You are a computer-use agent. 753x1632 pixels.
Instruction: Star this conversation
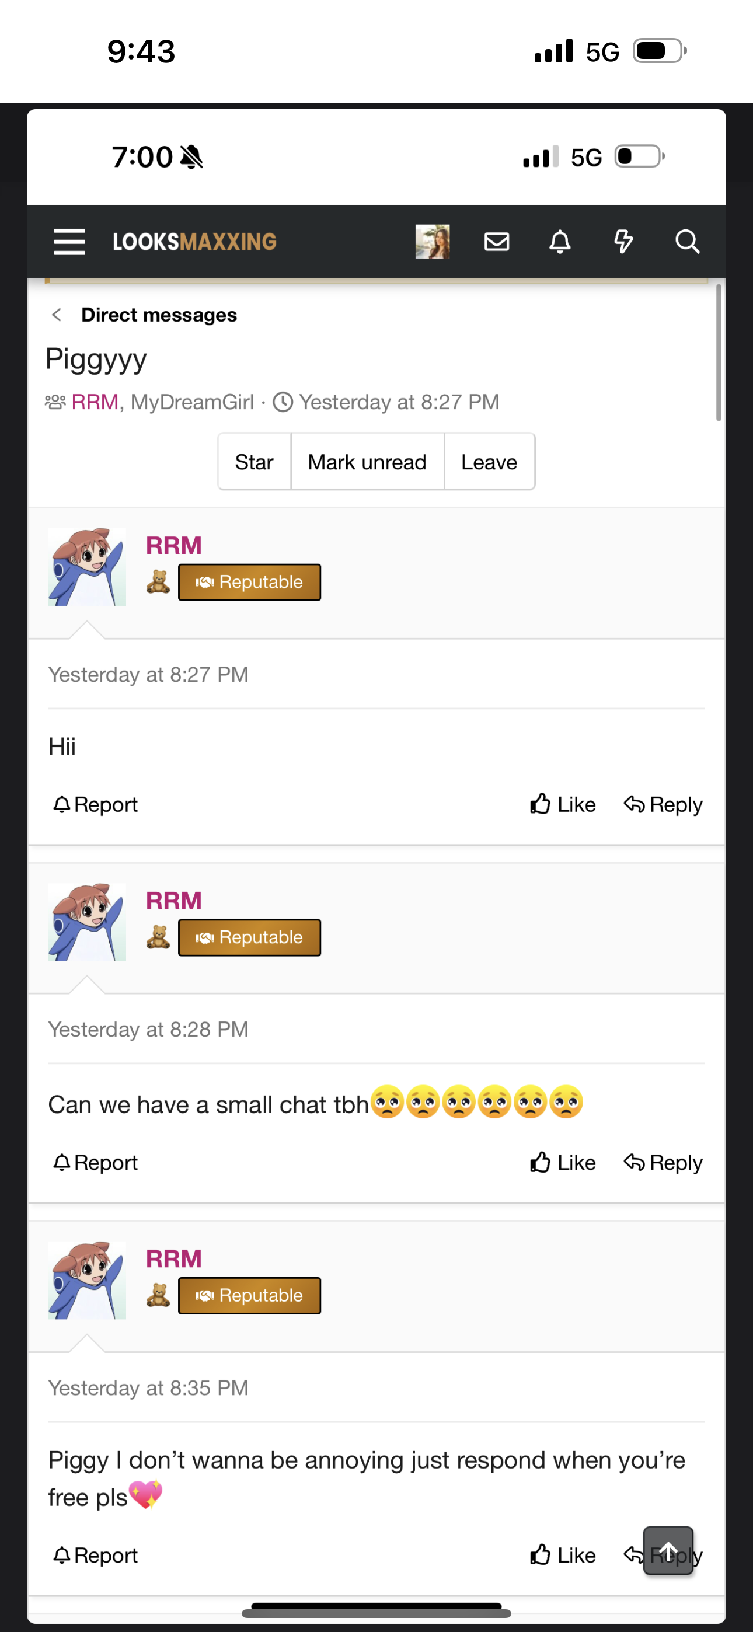point(254,462)
